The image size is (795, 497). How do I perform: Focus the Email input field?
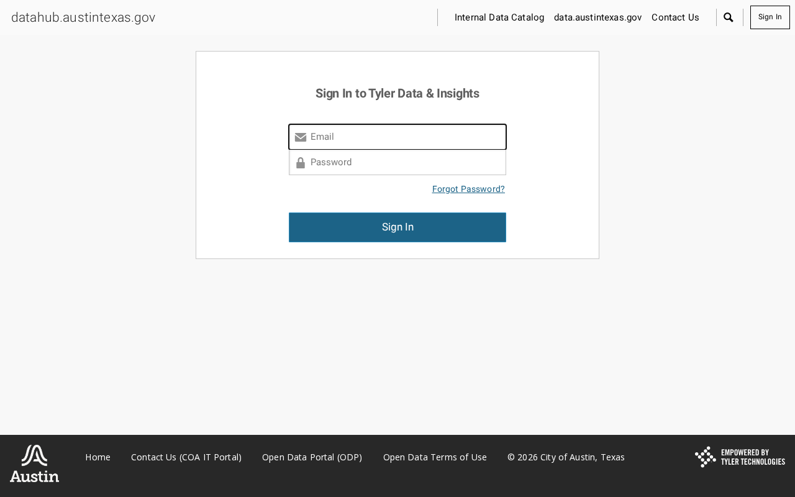pos(406,137)
